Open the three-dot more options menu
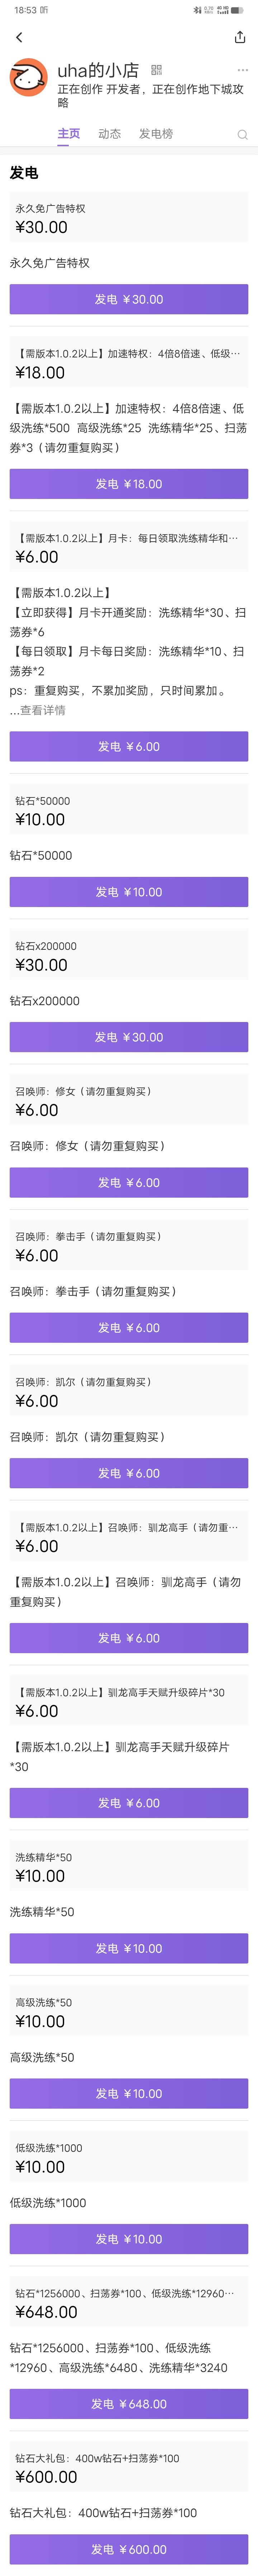This screenshot has width=258, height=2576. (242, 70)
